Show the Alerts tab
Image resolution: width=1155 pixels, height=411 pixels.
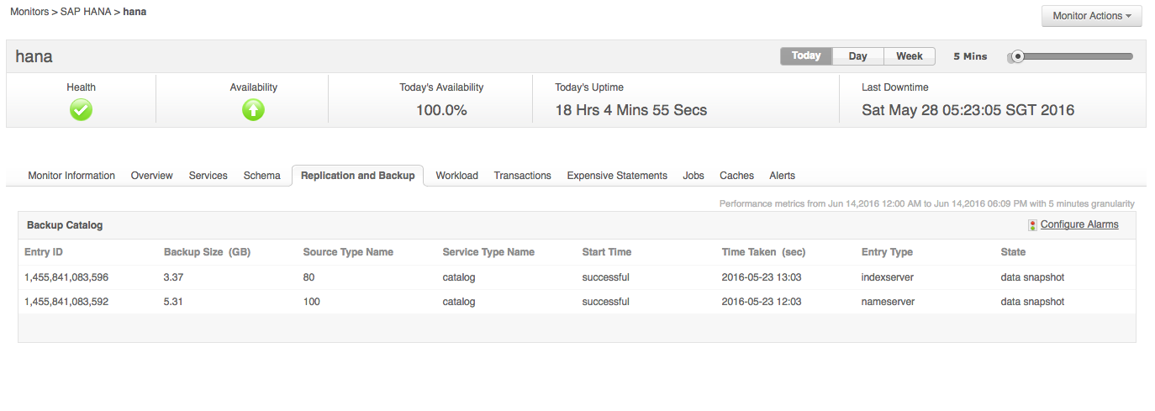[782, 176]
